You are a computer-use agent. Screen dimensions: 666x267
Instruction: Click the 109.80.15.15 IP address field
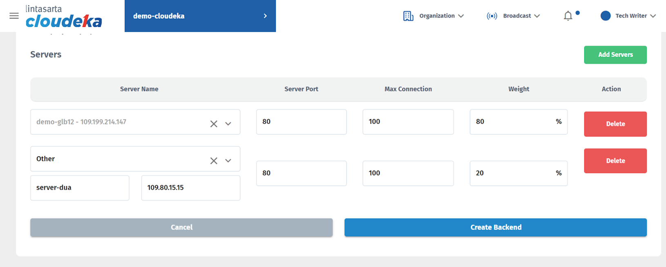(190, 188)
